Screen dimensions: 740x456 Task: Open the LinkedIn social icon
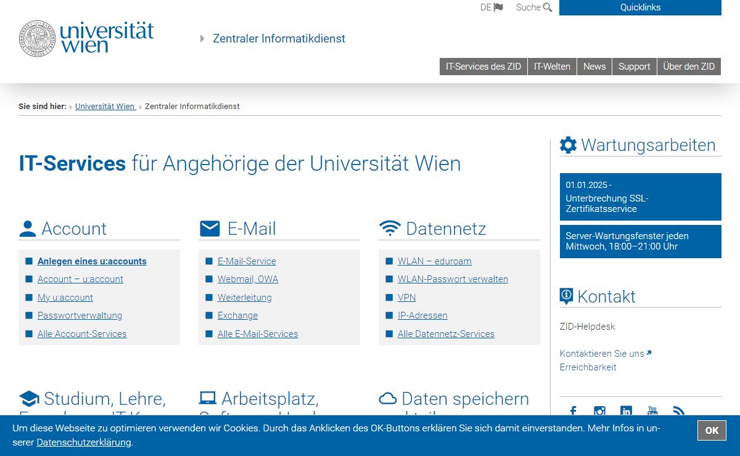click(626, 412)
